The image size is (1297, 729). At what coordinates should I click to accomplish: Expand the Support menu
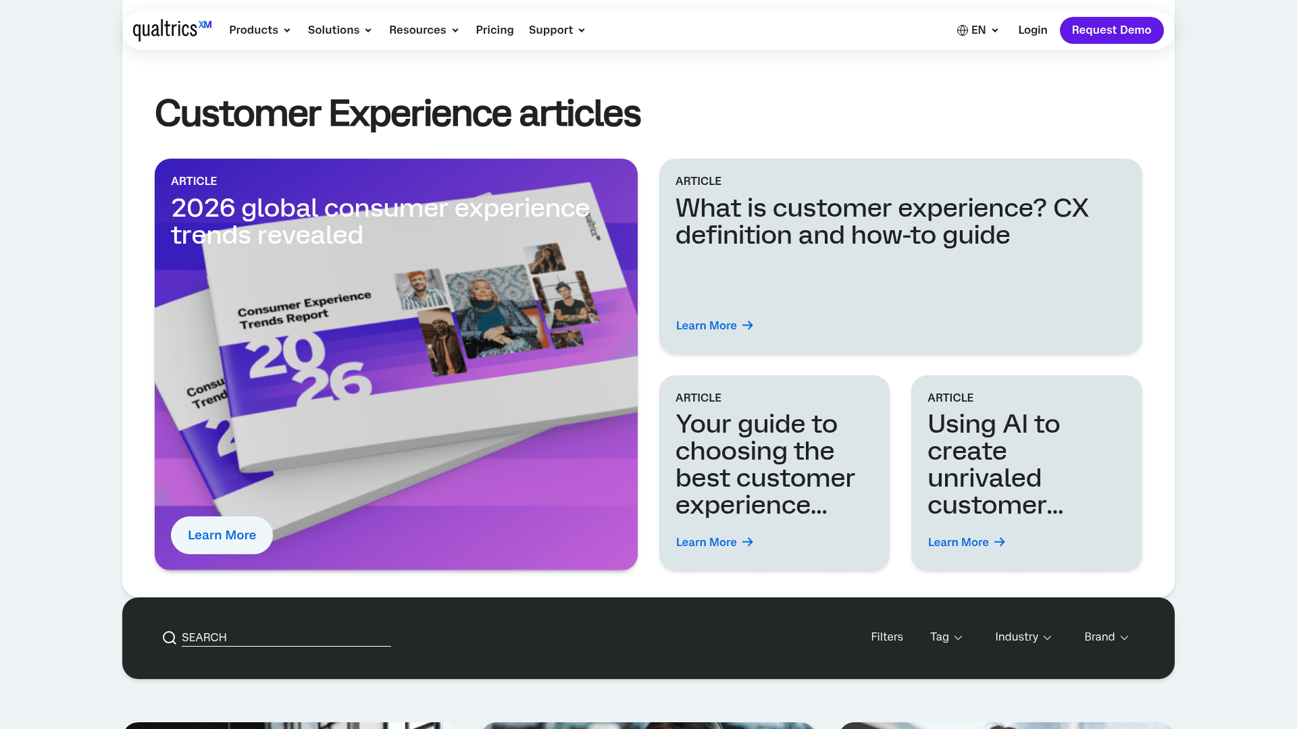tap(557, 30)
